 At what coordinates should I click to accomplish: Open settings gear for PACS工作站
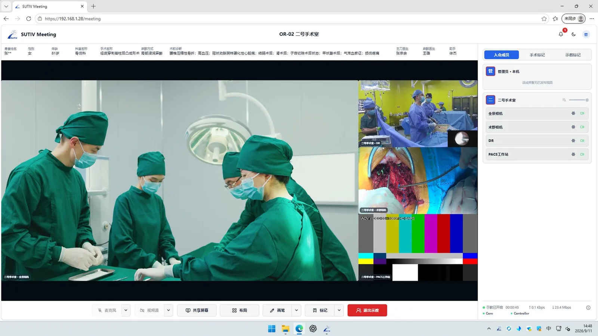coord(573,154)
